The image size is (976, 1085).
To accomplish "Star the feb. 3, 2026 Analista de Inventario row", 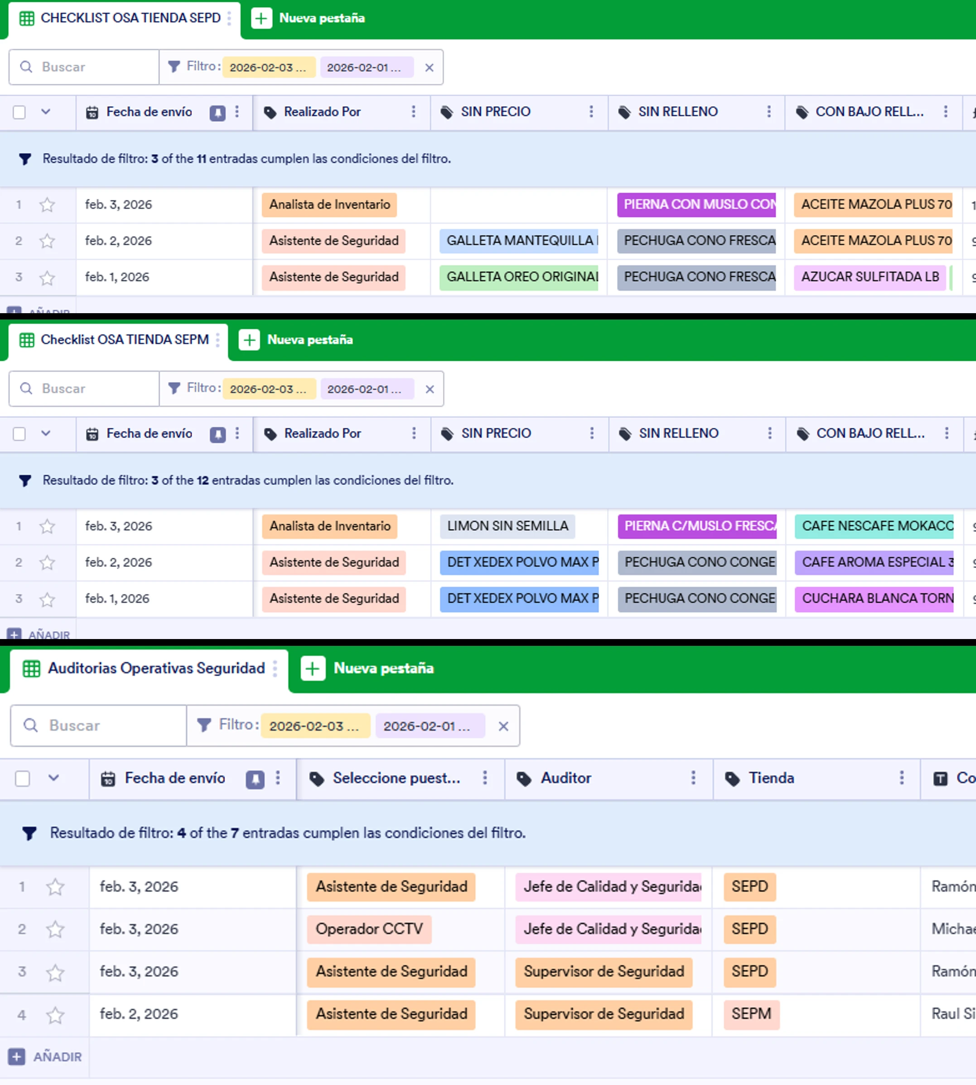I will coord(46,204).
